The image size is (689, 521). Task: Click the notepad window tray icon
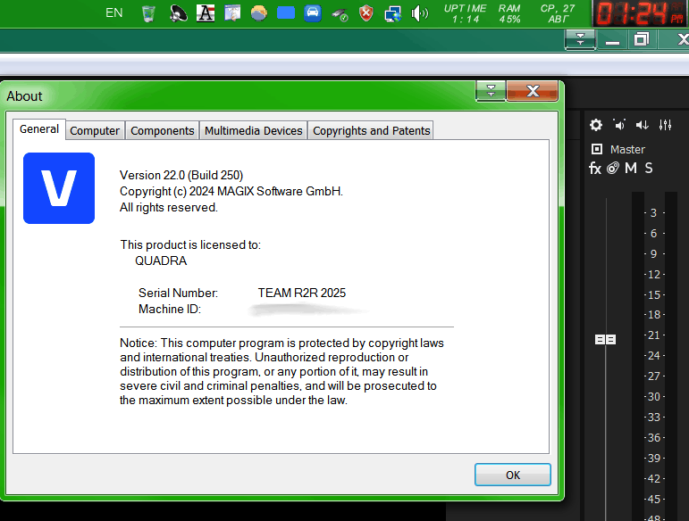click(x=232, y=13)
